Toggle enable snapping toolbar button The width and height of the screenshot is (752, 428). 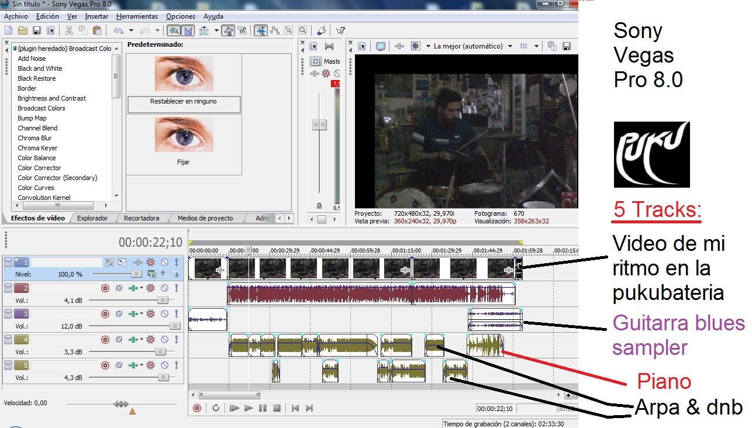[x=174, y=30]
